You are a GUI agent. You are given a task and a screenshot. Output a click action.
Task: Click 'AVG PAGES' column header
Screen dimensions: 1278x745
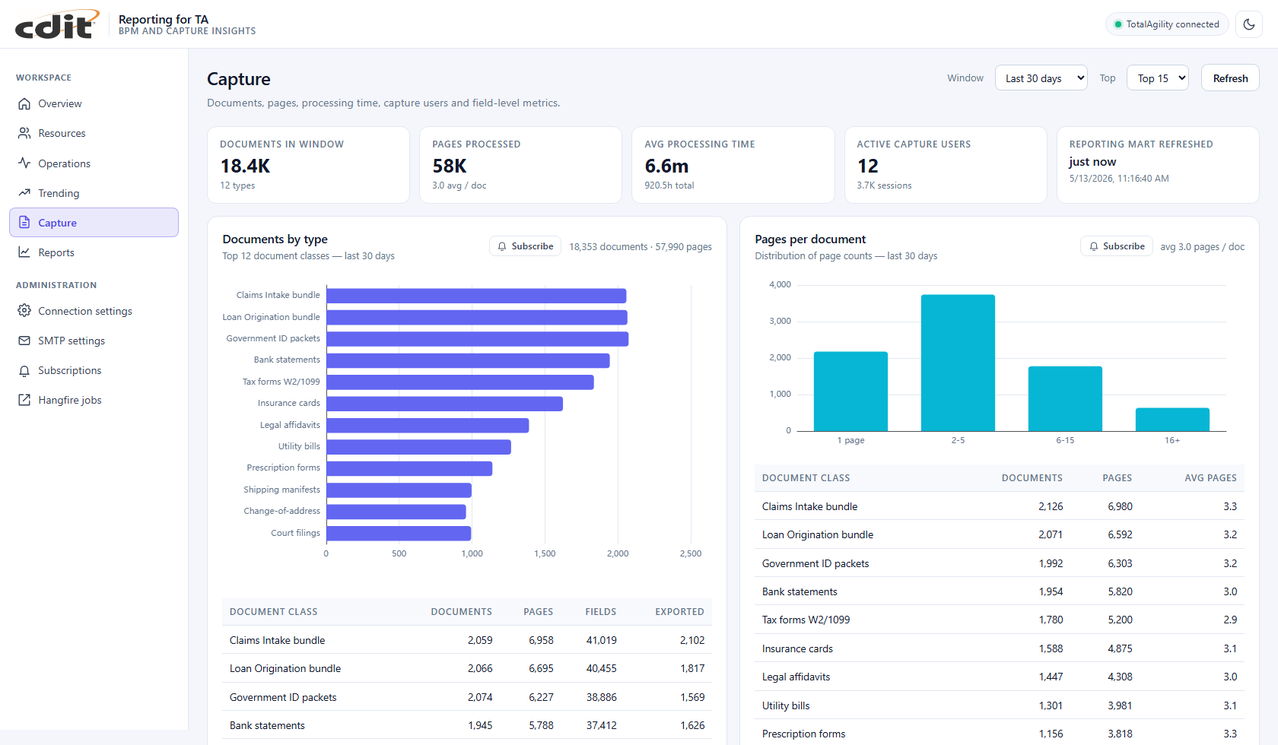pos(1210,478)
